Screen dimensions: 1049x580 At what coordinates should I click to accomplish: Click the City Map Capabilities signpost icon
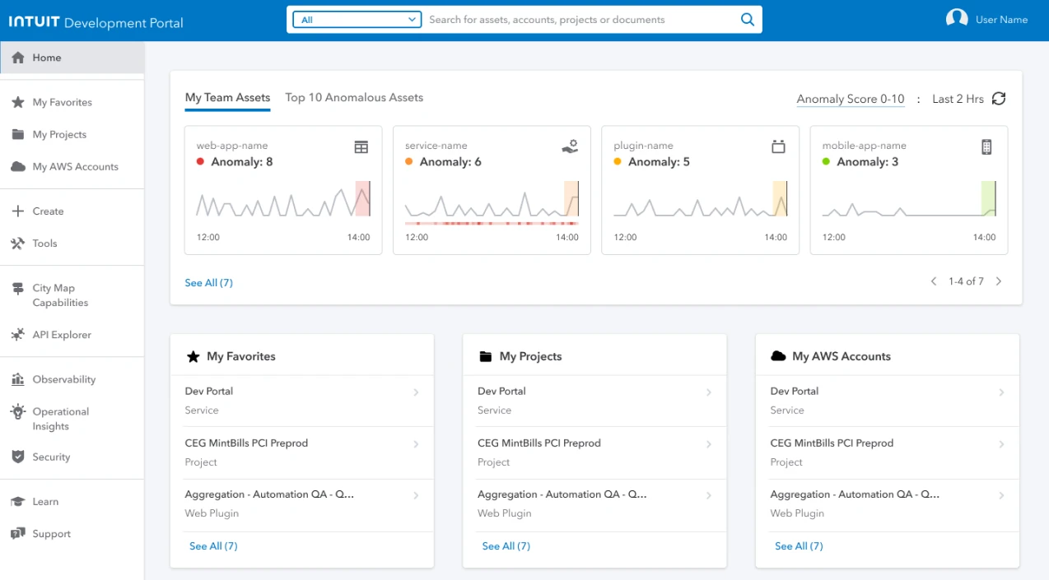(18, 289)
